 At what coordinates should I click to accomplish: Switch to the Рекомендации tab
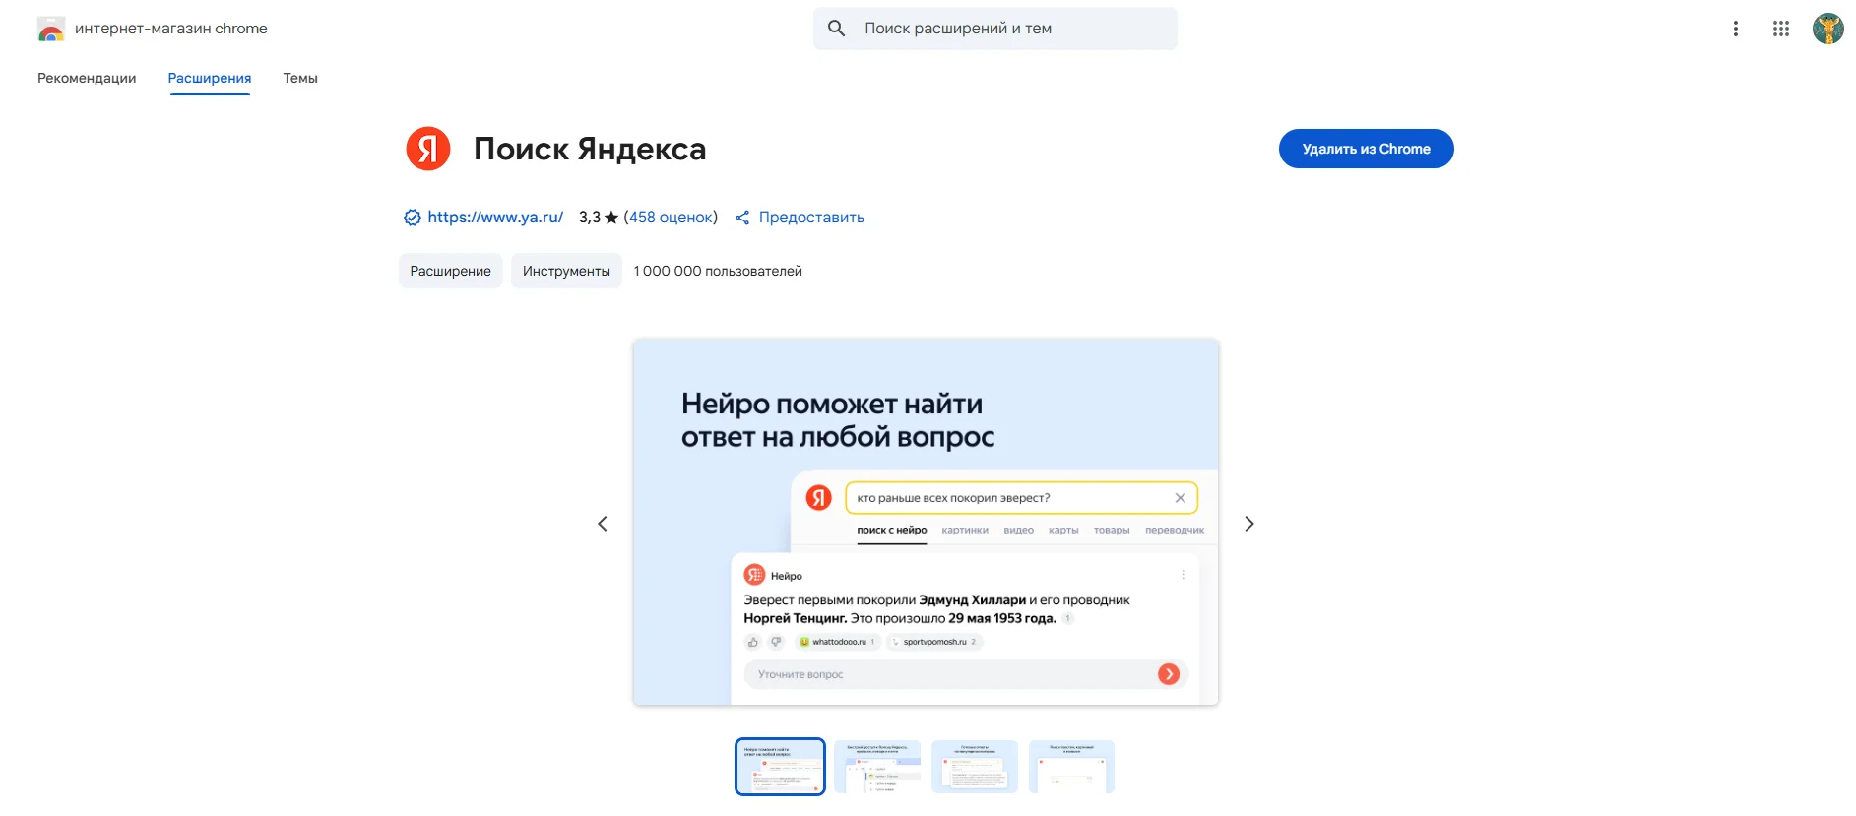87,78
